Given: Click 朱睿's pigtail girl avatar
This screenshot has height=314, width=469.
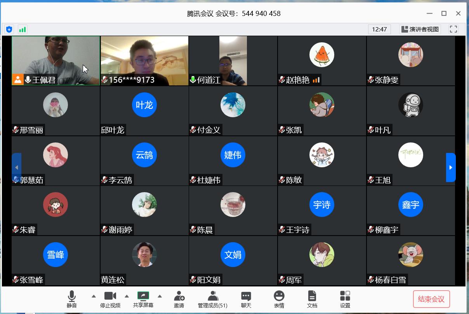Looking at the screenshot, I should pos(56,205).
